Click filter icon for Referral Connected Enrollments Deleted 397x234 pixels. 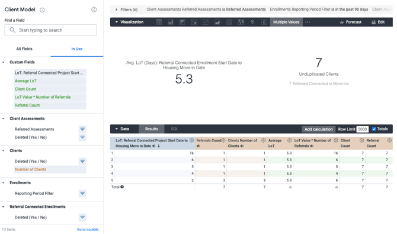[82, 217]
